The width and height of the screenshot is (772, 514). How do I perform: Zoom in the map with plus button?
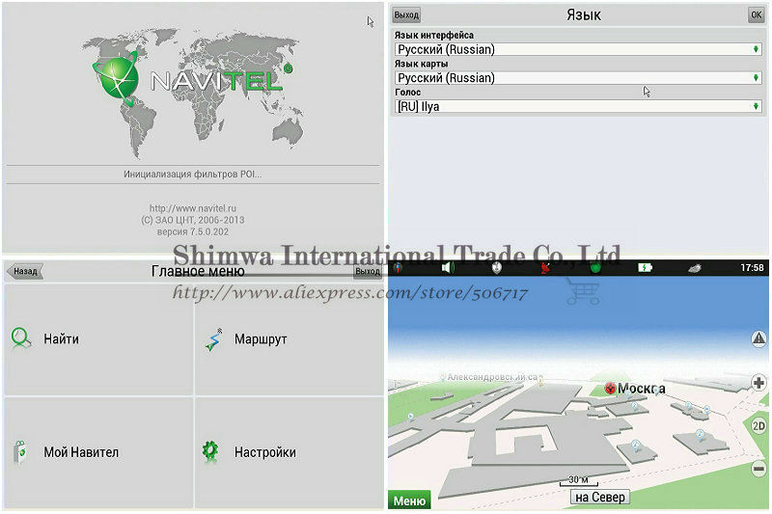coord(758,383)
